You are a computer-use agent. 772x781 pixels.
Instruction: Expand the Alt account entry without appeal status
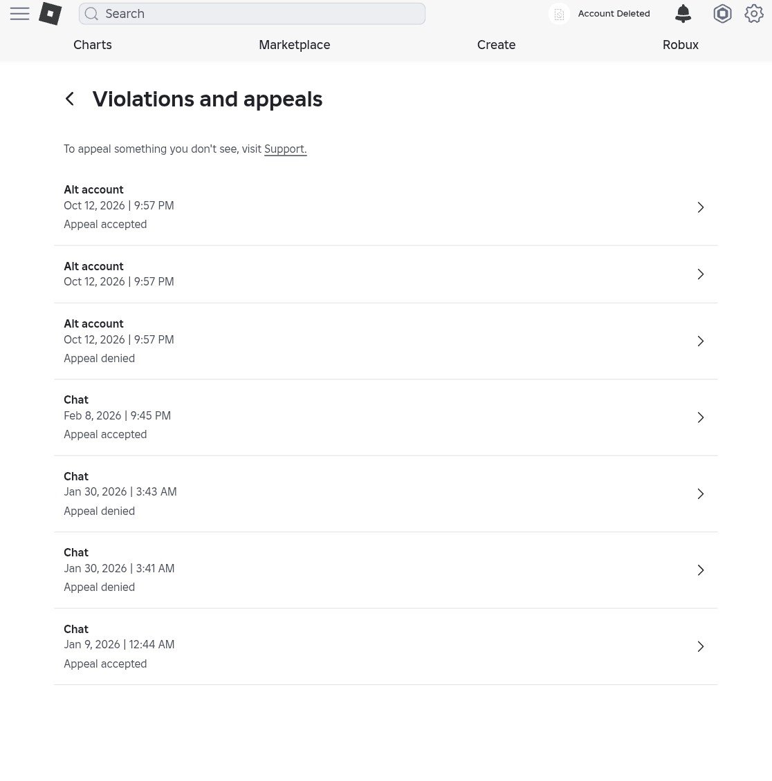click(x=700, y=274)
